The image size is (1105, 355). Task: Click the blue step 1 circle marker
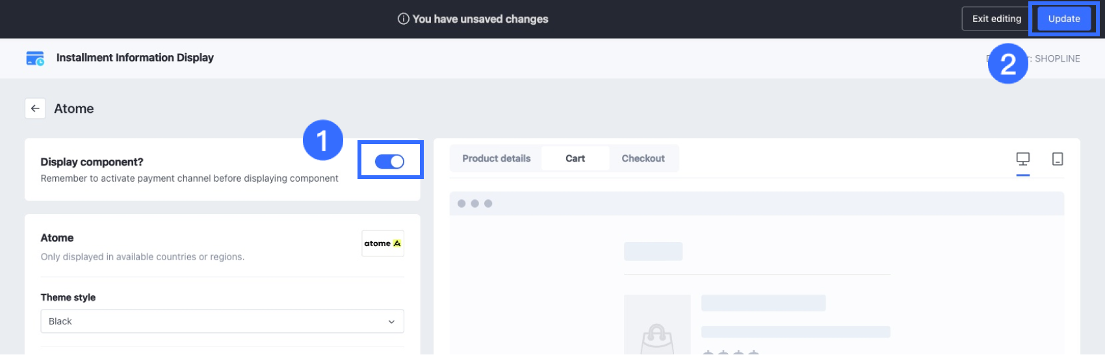(322, 140)
